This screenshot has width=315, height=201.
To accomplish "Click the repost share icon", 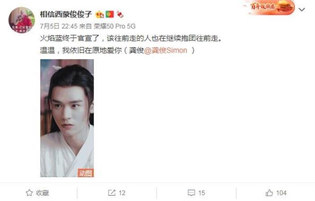I will 112,193.
